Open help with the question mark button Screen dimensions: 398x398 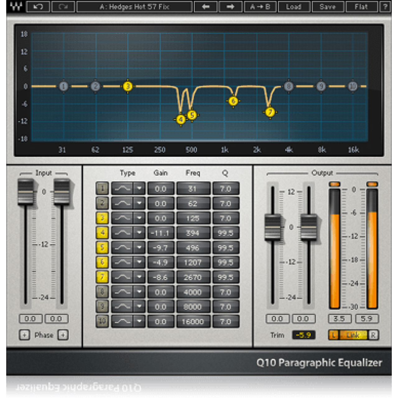385,7
